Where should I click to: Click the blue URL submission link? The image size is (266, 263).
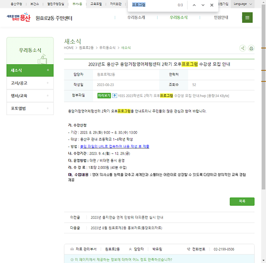pyautogui.click(x=114, y=146)
